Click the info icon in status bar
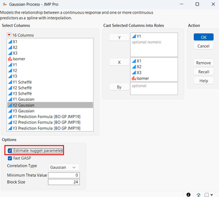Viewport: 219px width, 197px height. [x=188, y=195]
